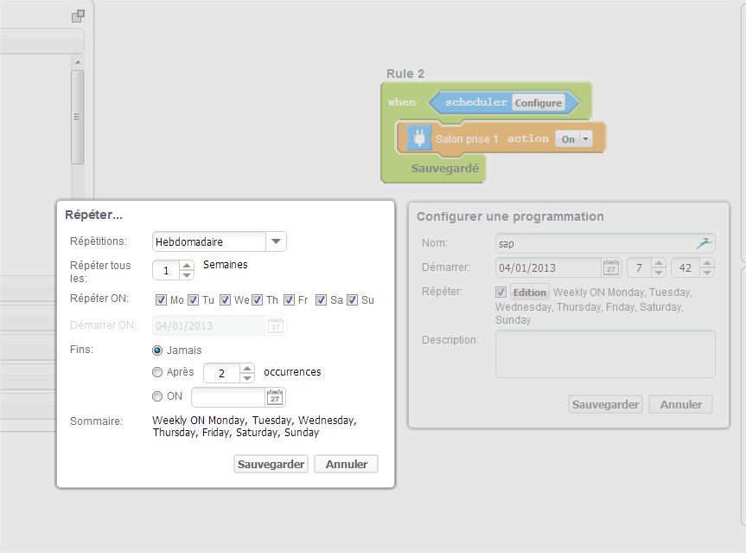Click Annuler in the Répéter dialog
746x553 pixels.
(346, 464)
